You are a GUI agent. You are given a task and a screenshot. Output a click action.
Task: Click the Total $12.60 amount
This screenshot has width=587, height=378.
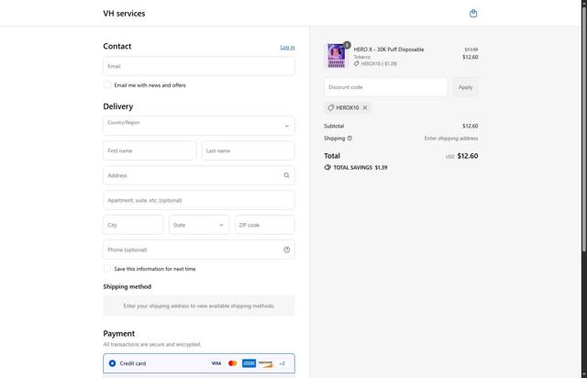468,156
